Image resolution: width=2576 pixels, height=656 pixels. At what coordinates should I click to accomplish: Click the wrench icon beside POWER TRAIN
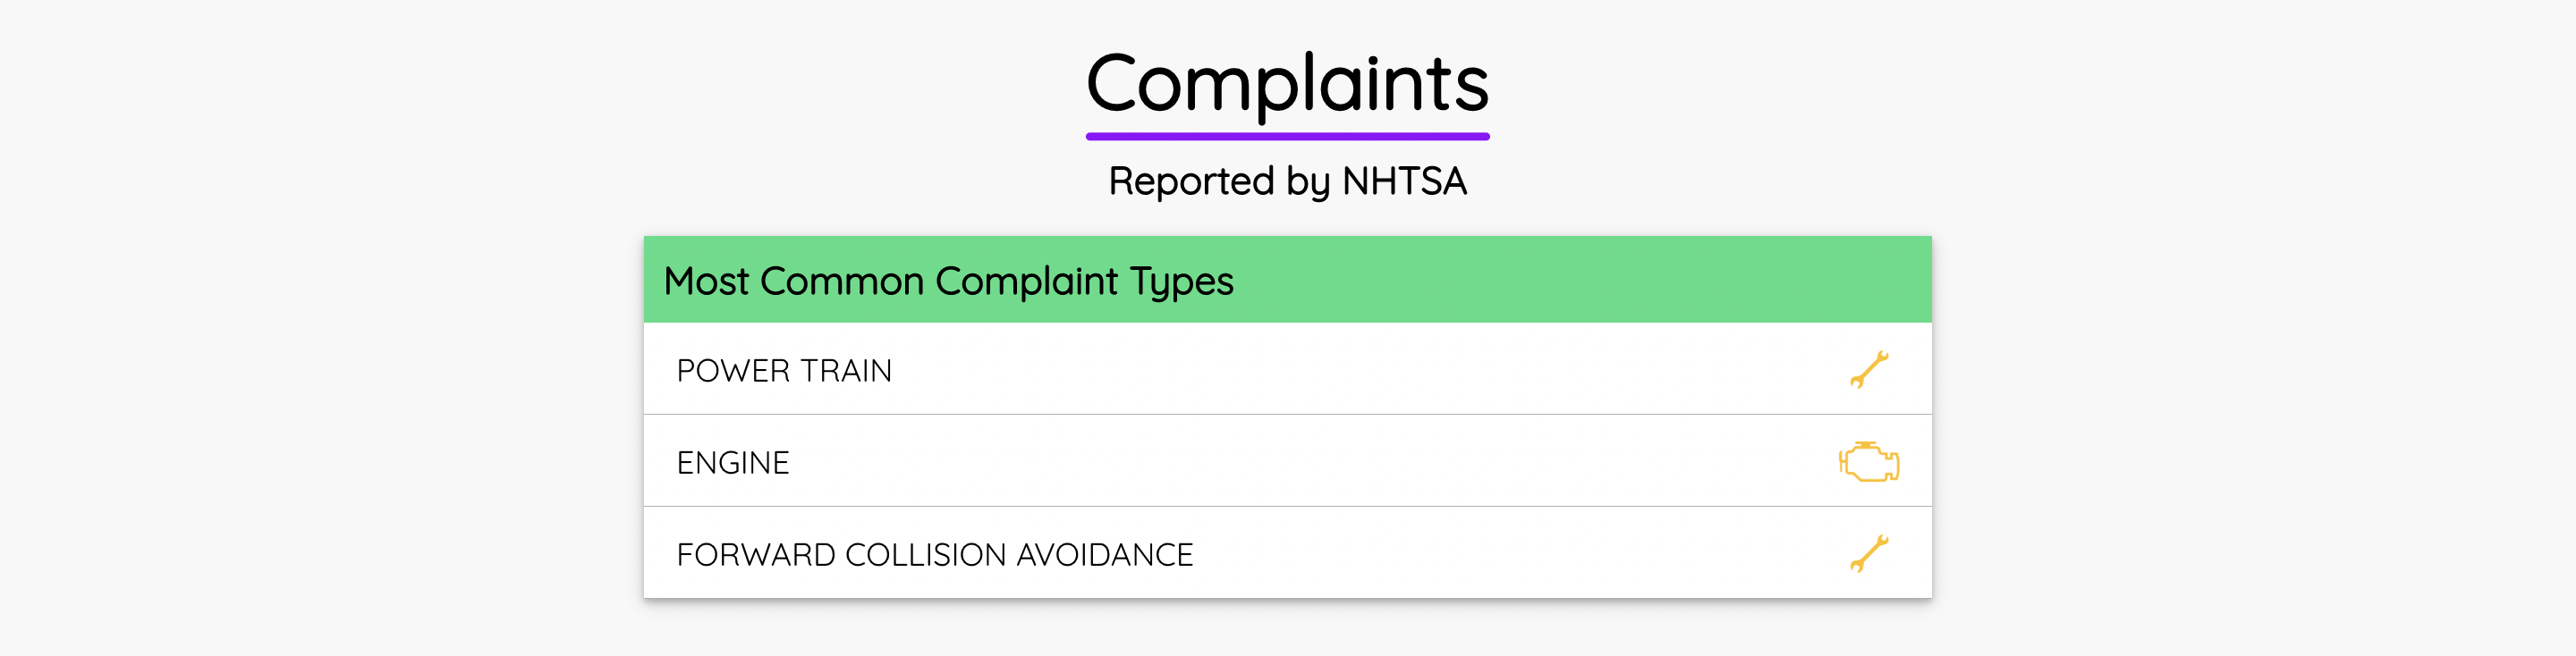(1868, 369)
